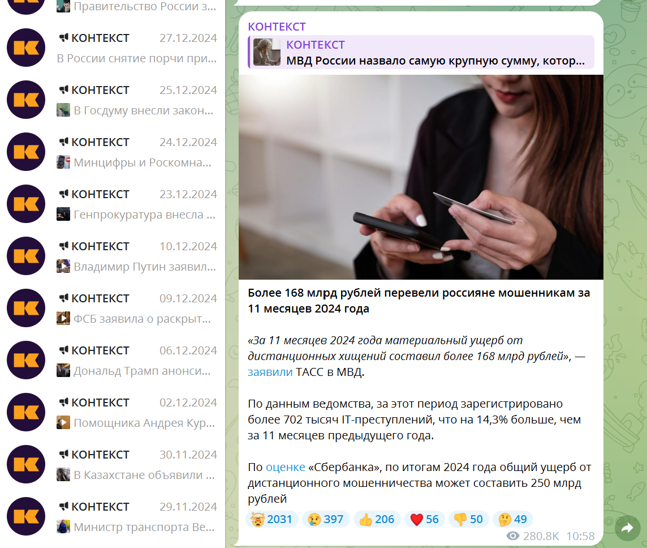Add the thumbs down reaction 50

[468, 519]
